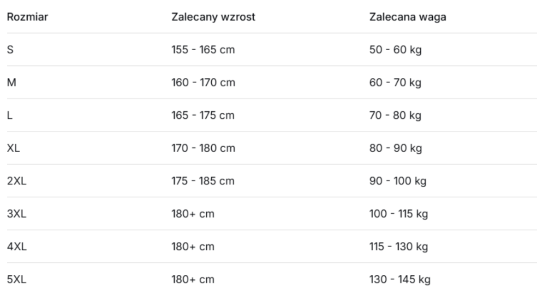Viewport: 537px width, 295px height.
Task: Select the 3XL size cell
Action: [x=16, y=214]
